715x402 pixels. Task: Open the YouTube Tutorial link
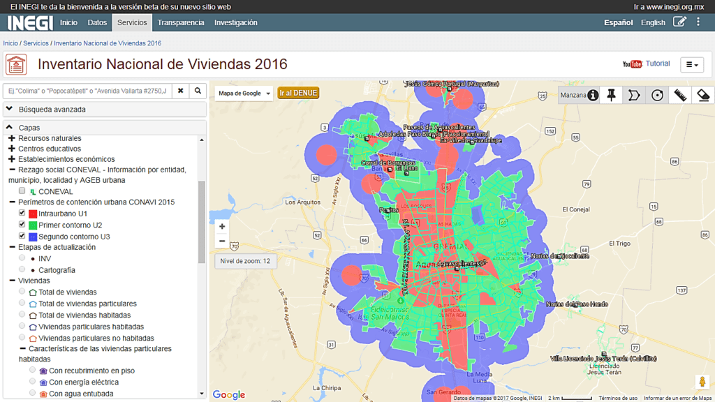click(x=646, y=64)
